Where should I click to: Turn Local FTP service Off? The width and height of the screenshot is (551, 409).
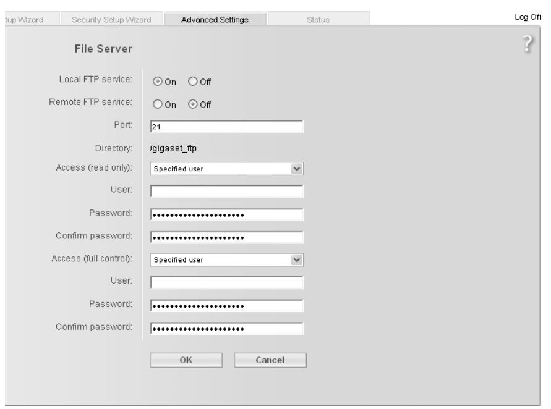point(192,82)
